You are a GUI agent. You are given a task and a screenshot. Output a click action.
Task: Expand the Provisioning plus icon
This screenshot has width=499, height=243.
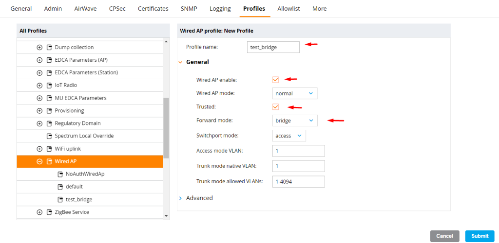coord(39,111)
